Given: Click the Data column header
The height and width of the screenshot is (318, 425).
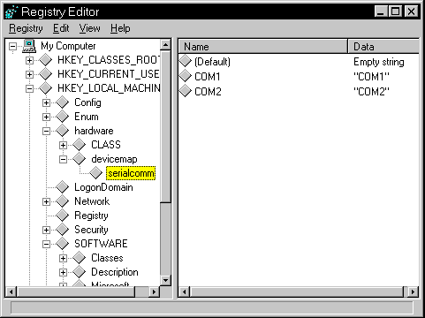Looking at the screenshot, I should click(383, 47).
